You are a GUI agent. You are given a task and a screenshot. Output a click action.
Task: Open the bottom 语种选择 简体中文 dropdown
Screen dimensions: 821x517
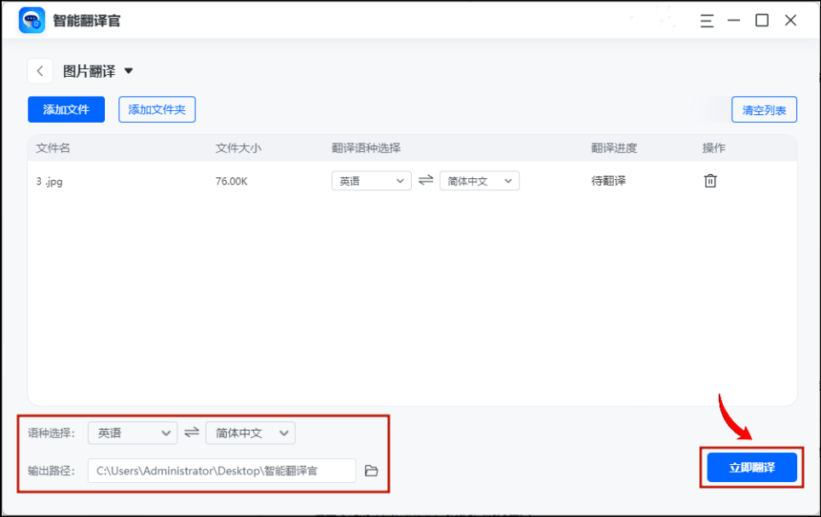coord(251,433)
